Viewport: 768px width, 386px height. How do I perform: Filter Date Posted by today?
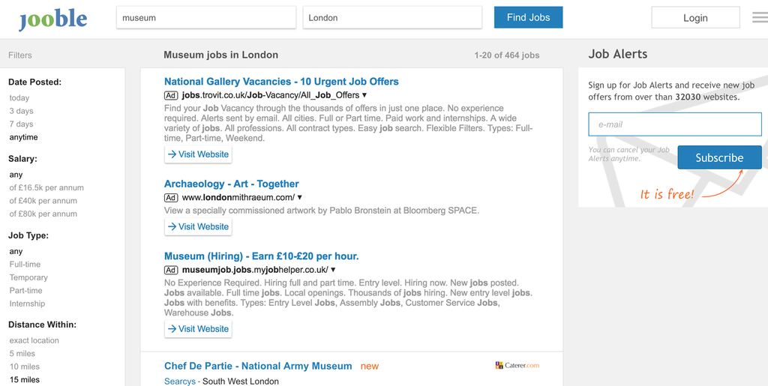tap(19, 98)
